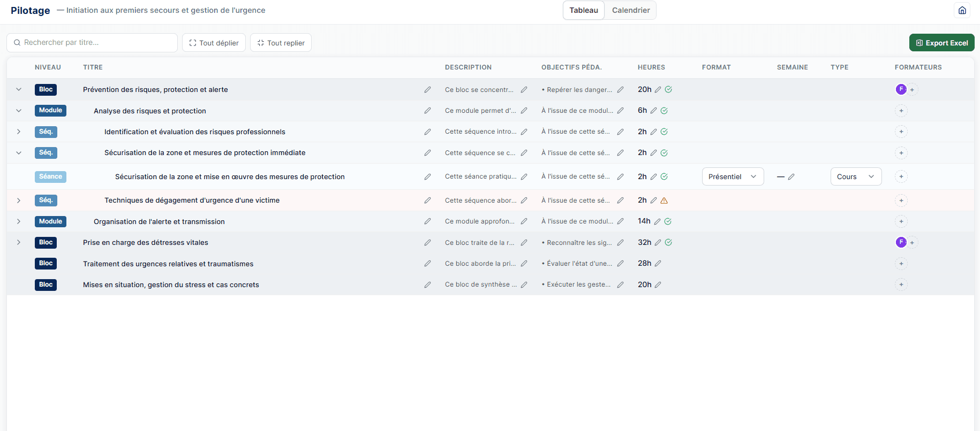Edit objectives of 'Mises en situation' bloc

click(x=620, y=285)
